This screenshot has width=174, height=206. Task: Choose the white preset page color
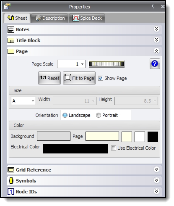click(140, 137)
